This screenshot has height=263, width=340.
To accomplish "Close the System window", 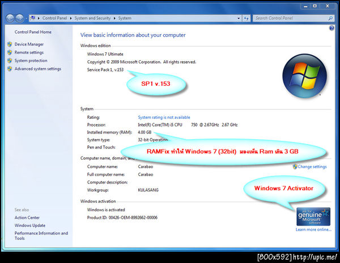I will pos(328,6).
